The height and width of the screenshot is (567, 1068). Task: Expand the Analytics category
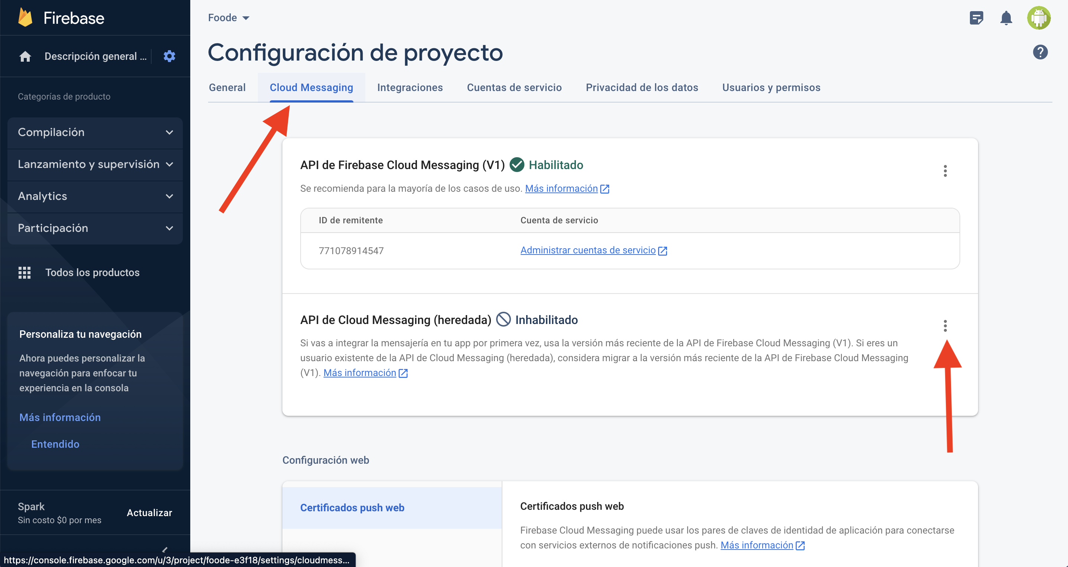pyautogui.click(x=95, y=196)
